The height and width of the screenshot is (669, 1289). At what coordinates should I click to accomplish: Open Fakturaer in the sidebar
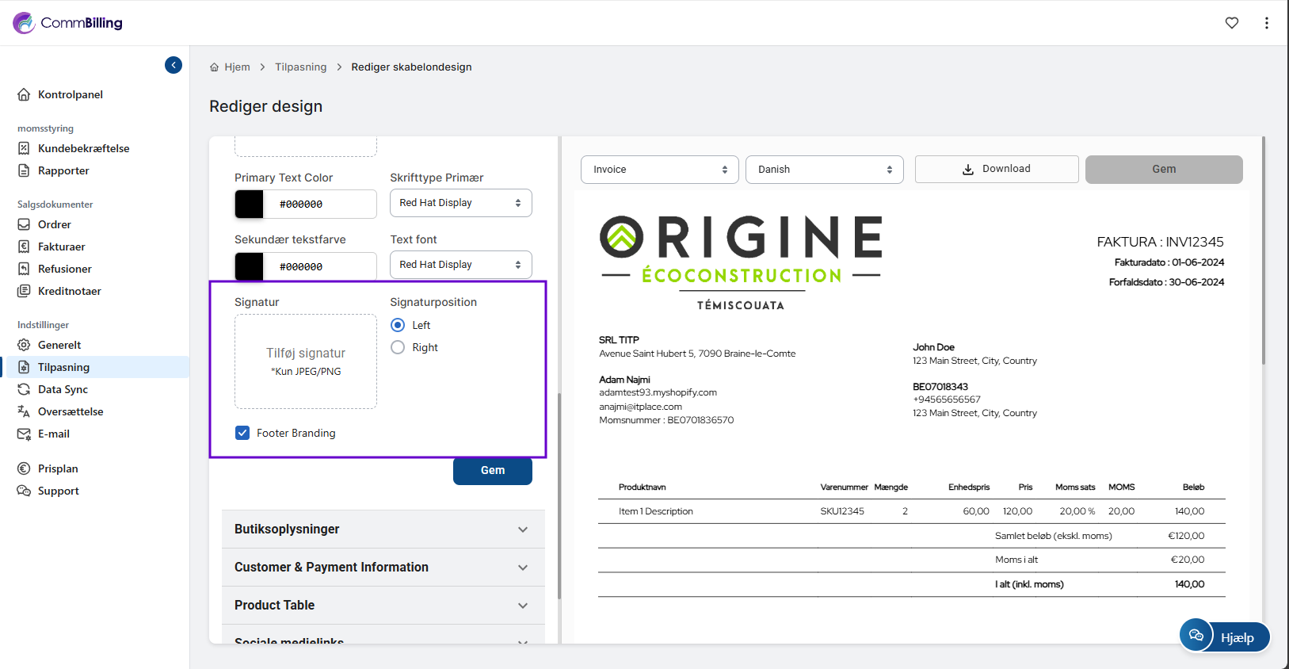tap(61, 247)
